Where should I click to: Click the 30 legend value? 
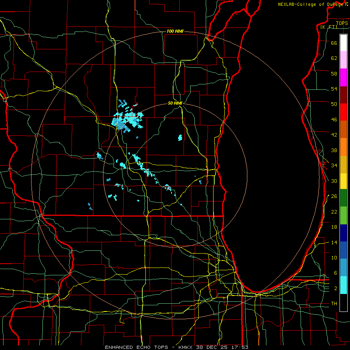pos(334,181)
